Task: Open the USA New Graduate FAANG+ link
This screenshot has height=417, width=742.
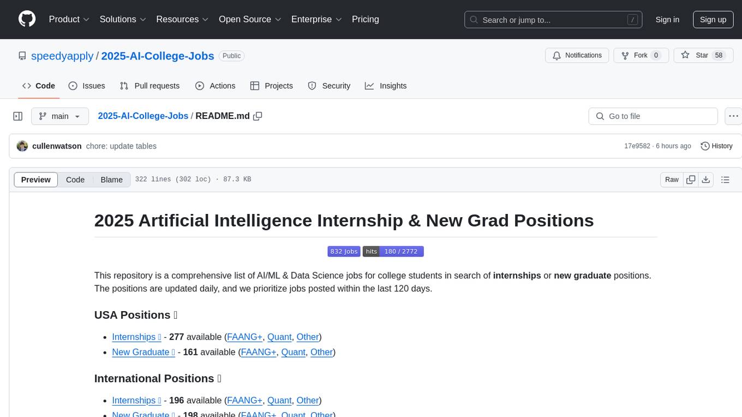Action: (259, 352)
